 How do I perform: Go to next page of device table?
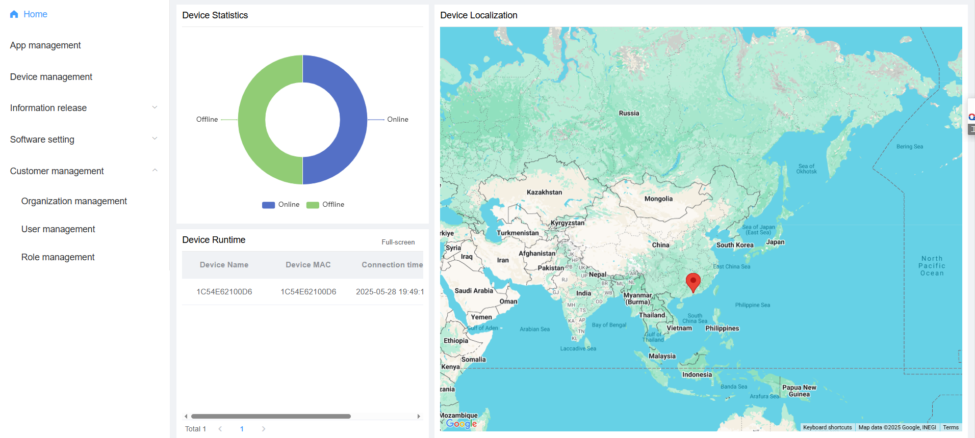click(263, 429)
